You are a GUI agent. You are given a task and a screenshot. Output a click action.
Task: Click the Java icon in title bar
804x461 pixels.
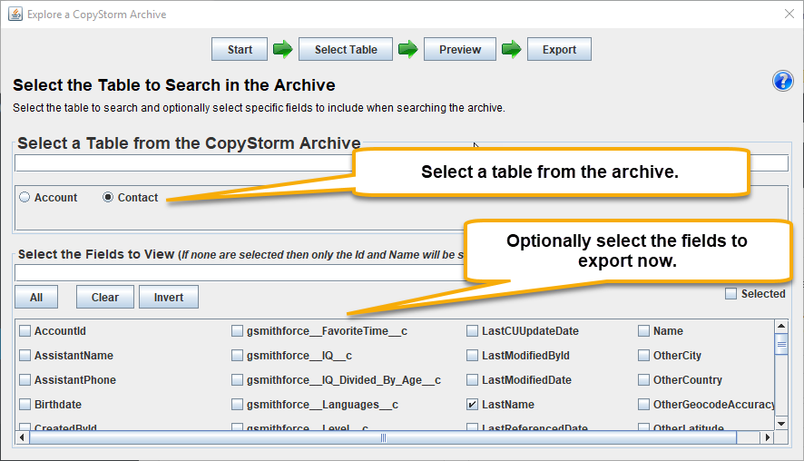[15, 14]
